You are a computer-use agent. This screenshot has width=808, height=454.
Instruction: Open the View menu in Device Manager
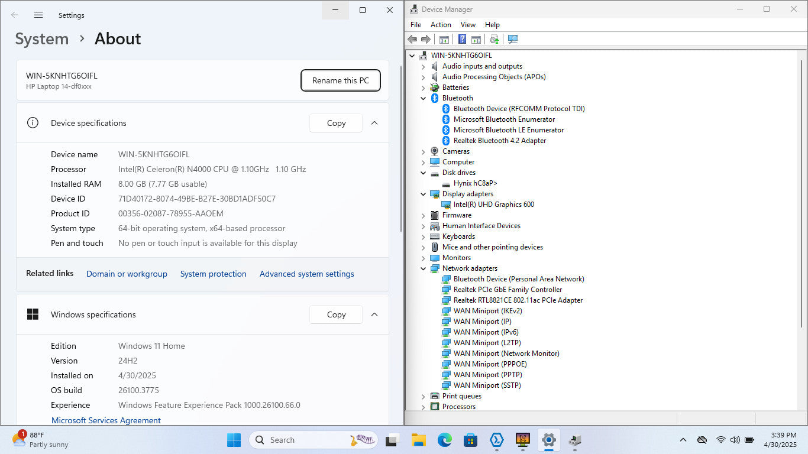coord(468,25)
